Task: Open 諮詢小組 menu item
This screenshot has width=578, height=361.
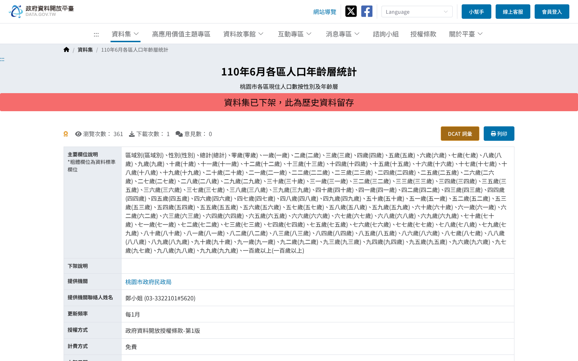Action: pyautogui.click(x=386, y=34)
